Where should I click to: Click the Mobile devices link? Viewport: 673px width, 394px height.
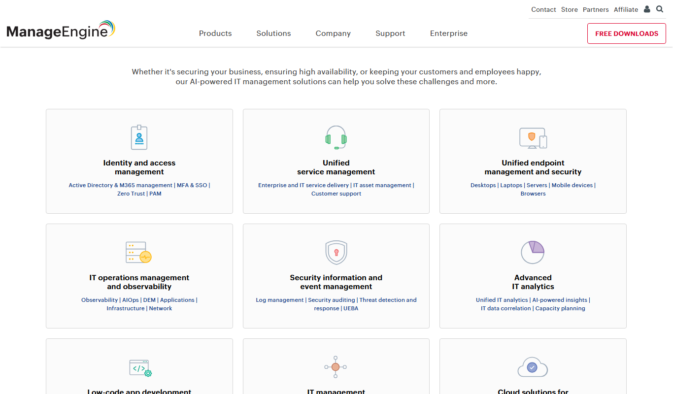pos(572,185)
